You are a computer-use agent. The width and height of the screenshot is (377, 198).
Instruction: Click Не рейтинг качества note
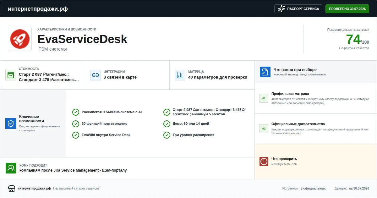tap(354, 48)
